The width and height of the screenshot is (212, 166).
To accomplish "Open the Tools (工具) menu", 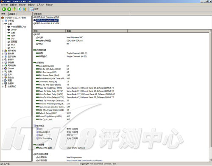I will (40, 5).
